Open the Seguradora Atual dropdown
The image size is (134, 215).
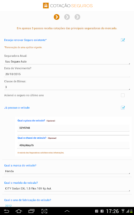[x=67, y=61]
